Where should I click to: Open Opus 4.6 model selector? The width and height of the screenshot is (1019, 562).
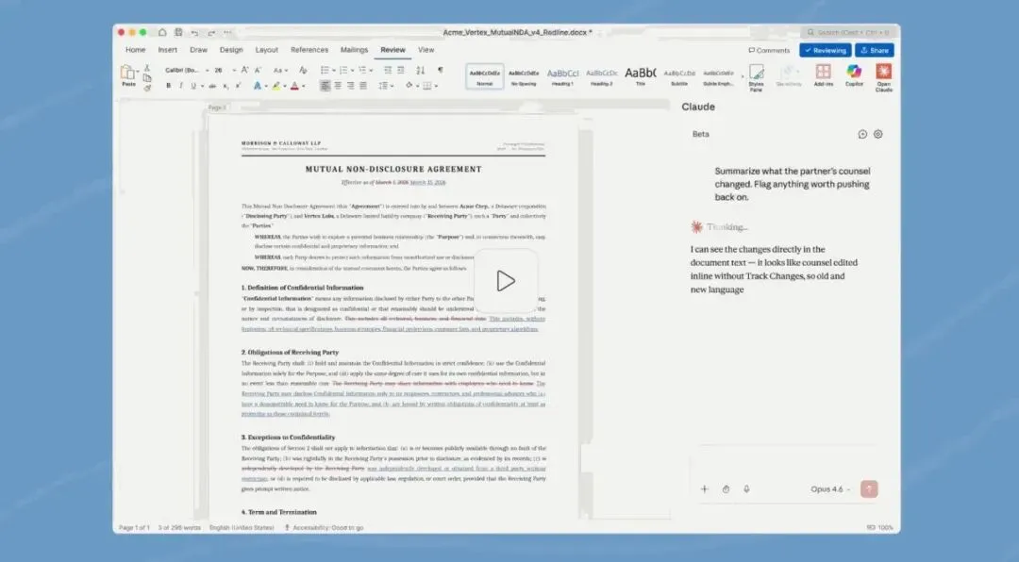(x=830, y=489)
